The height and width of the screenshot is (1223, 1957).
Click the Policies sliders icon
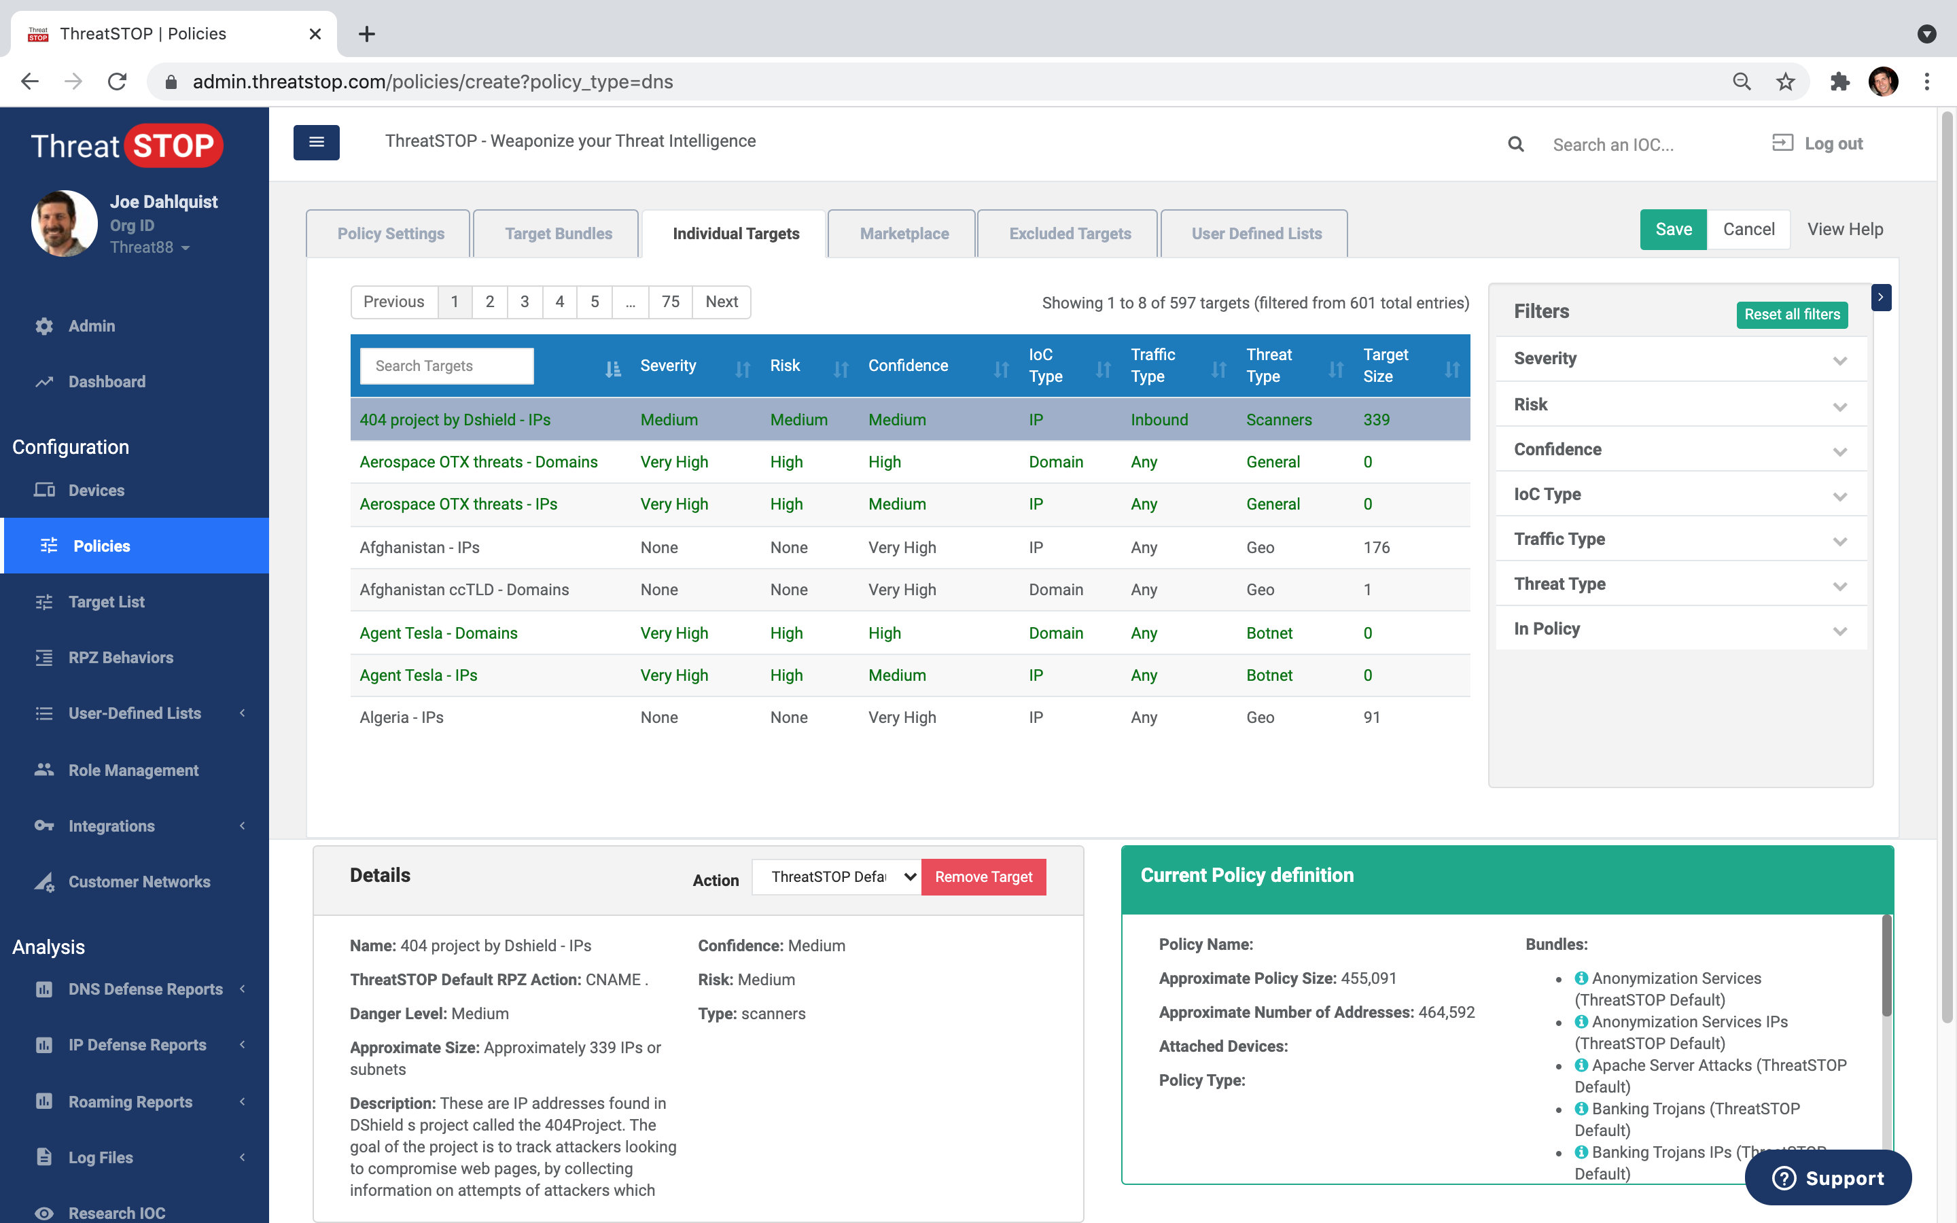(48, 546)
